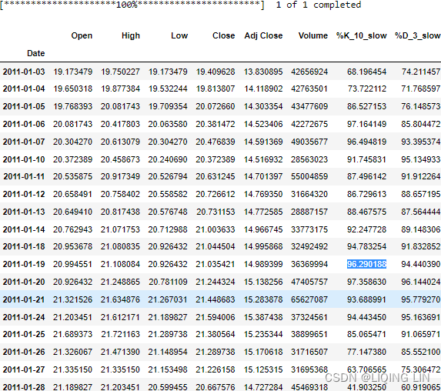Click the 100% download progress bar
This screenshot has height=391, width=441.
pos(132,5)
